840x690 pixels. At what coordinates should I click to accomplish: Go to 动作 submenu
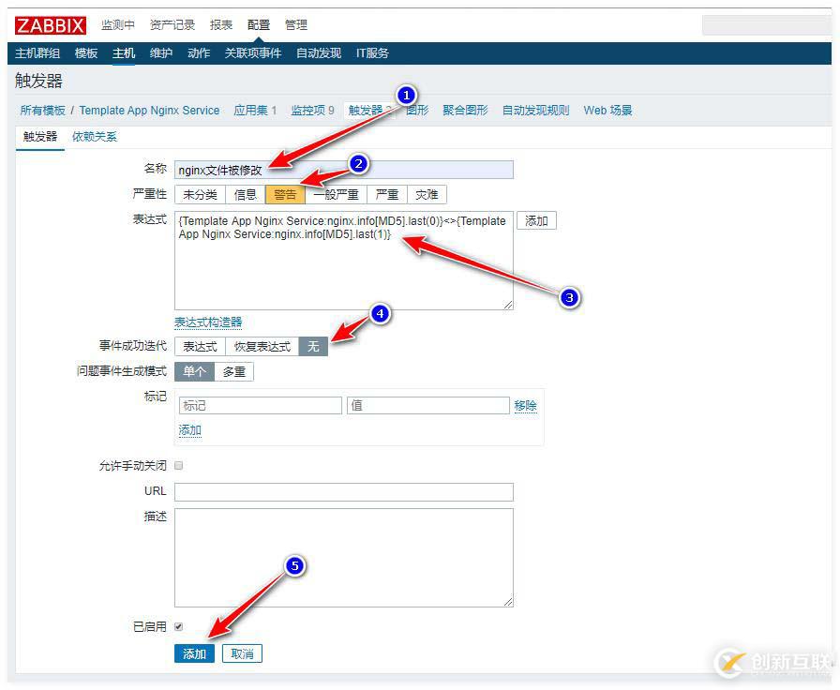point(199,53)
